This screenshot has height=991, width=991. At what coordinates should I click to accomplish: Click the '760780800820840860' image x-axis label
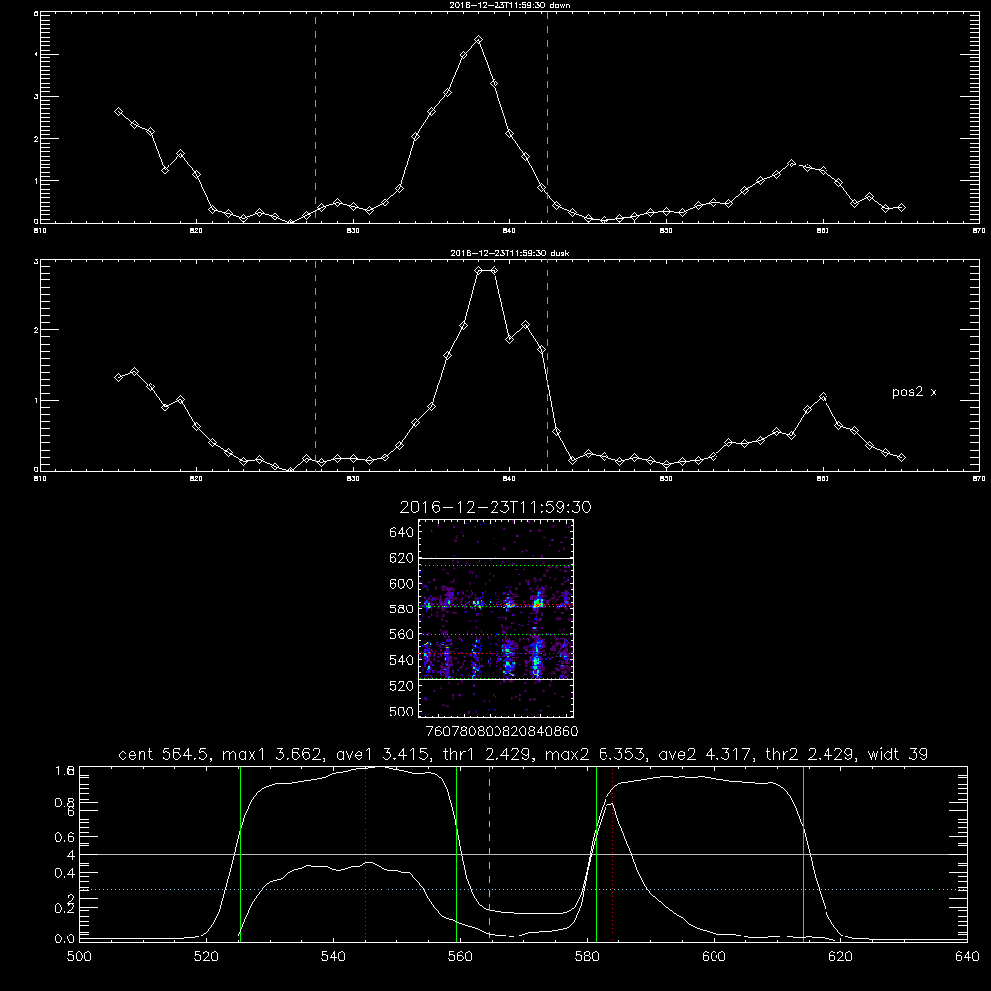click(501, 731)
